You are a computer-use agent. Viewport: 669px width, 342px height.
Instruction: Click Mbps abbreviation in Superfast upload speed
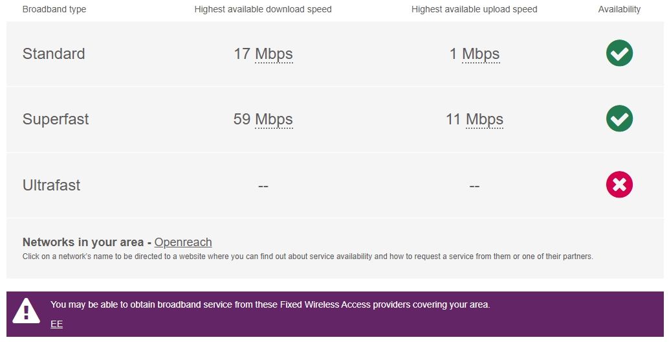click(x=484, y=120)
